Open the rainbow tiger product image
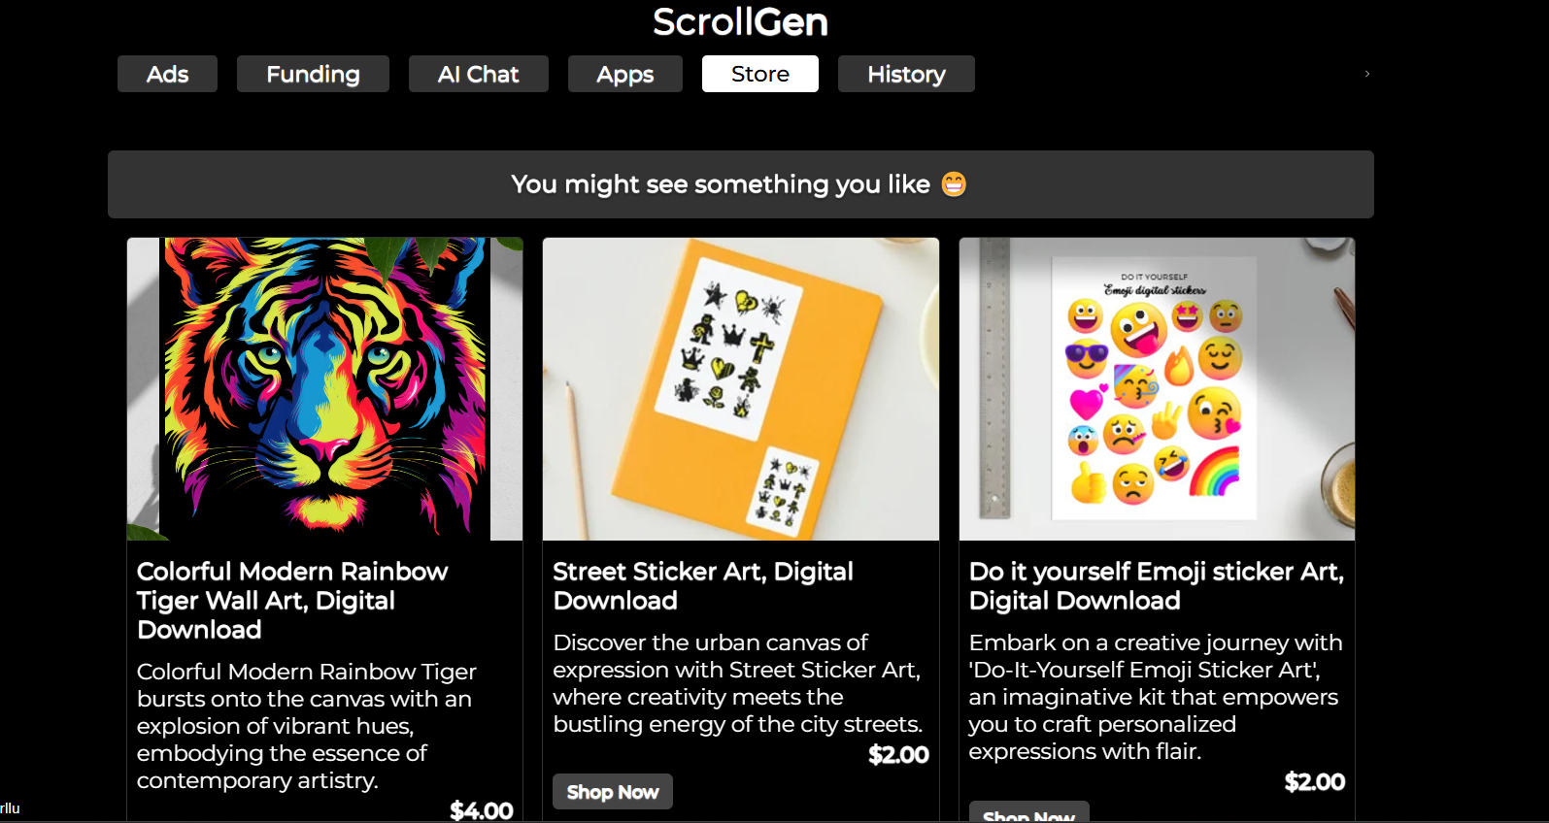The height and width of the screenshot is (823, 1549). coord(324,388)
